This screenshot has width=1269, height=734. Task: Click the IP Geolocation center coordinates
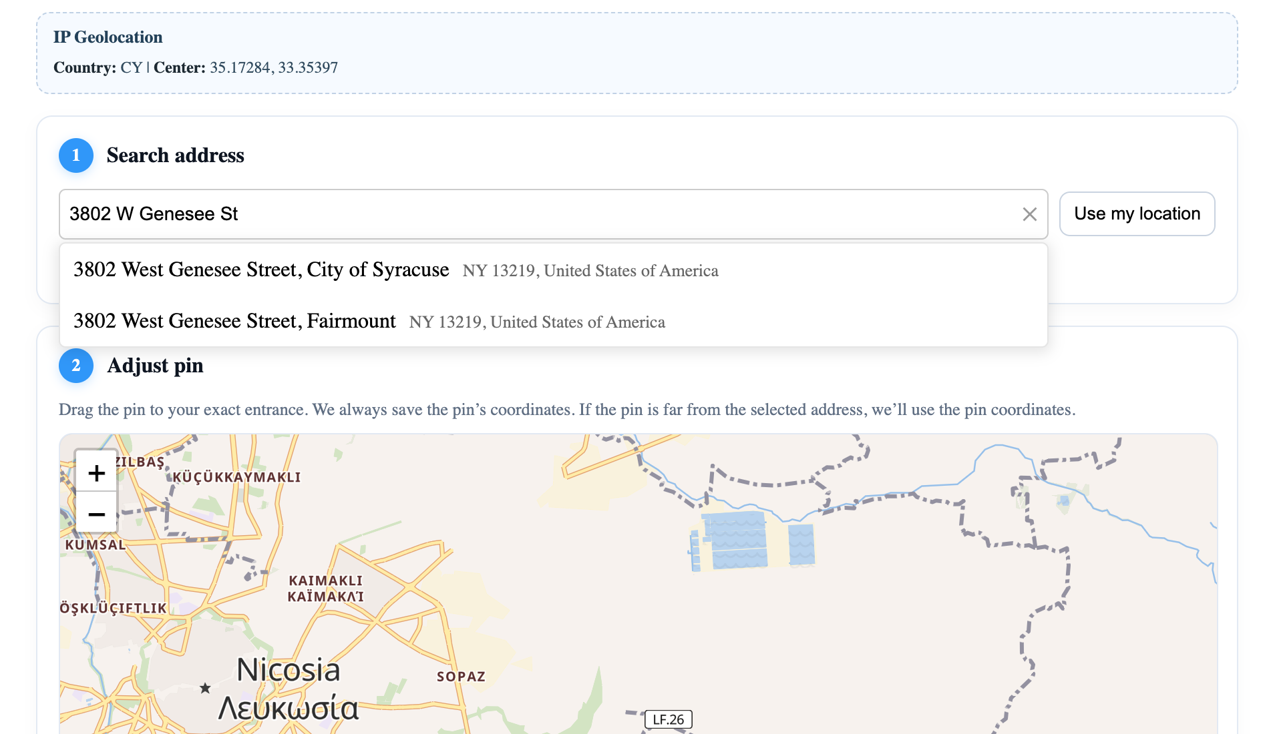273,67
